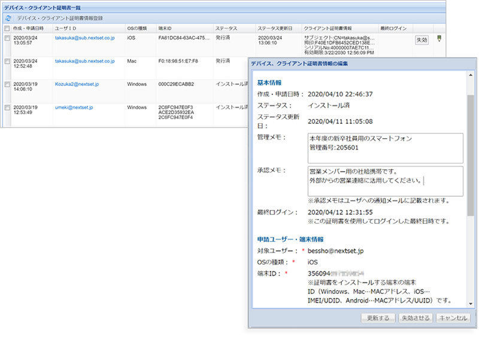
Task: Click into the 管理メモ text area
Action: [386, 148]
